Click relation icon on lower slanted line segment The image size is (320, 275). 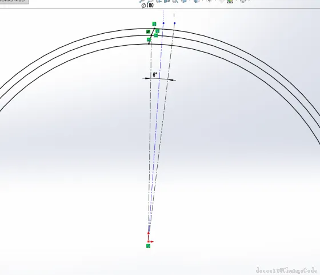(149, 39)
